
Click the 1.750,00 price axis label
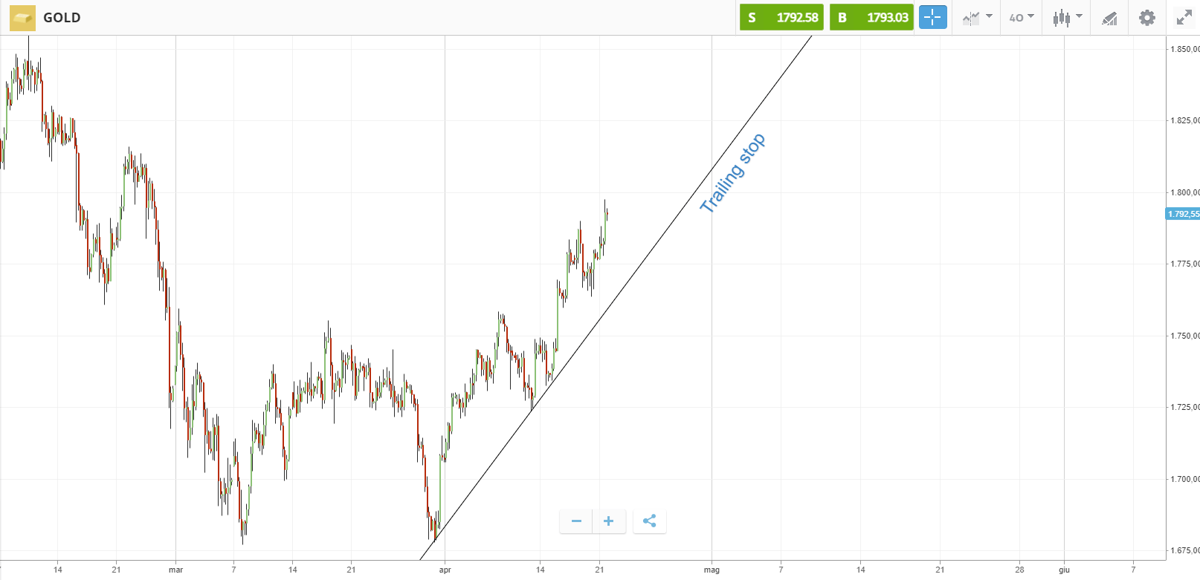pyautogui.click(x=1185, y=336)
